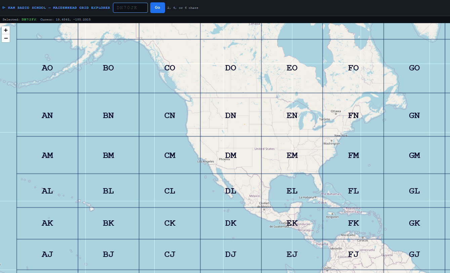Select grid field DK
This screenshot has width=450, height=273.
pyautogui.click(x=231, y=223)
